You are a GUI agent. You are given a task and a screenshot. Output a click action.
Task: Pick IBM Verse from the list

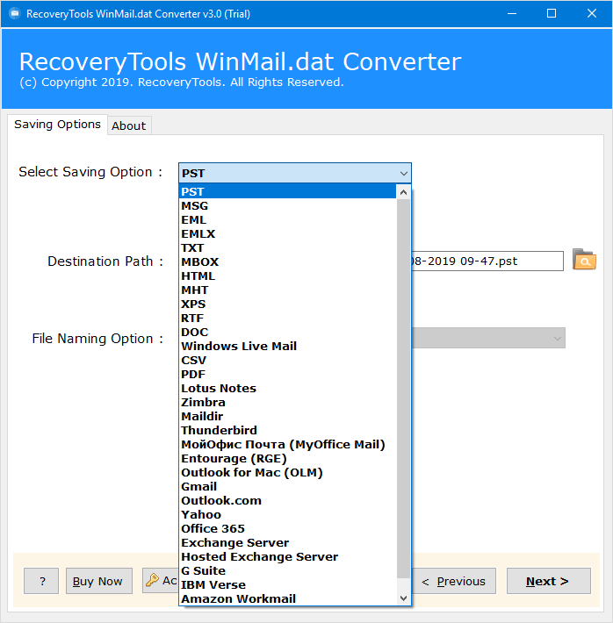point(287,585)
